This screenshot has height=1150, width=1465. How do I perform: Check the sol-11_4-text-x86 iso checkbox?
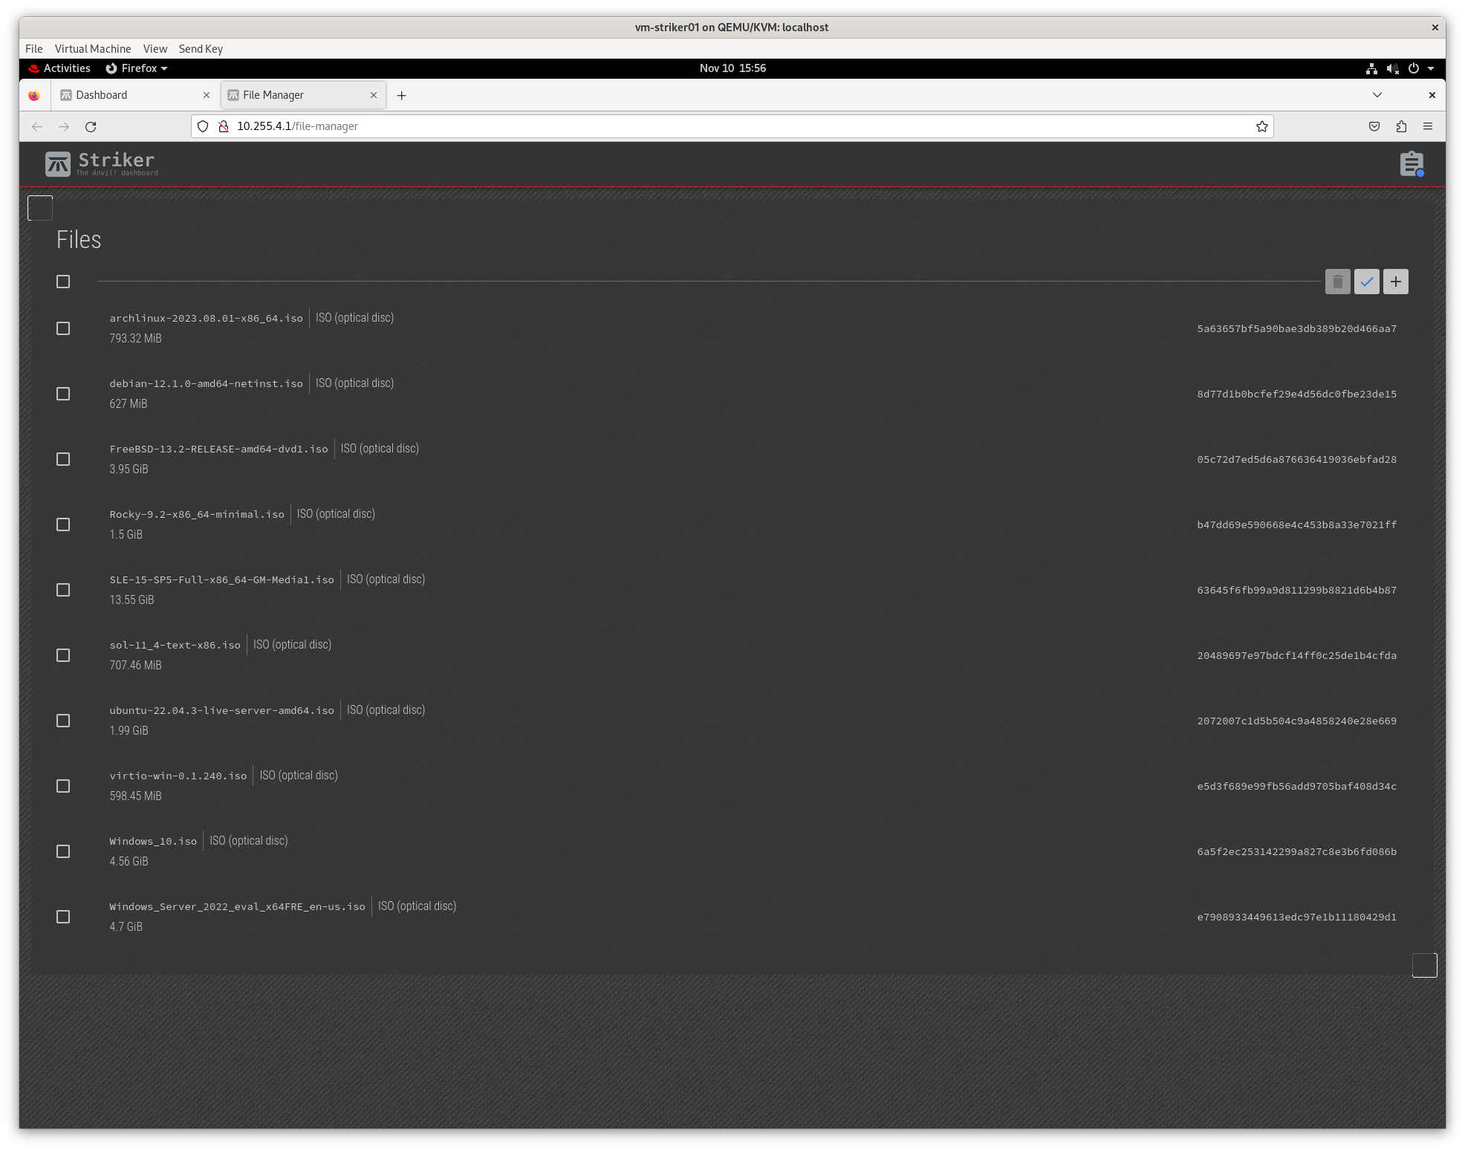[x=63, y=655]
